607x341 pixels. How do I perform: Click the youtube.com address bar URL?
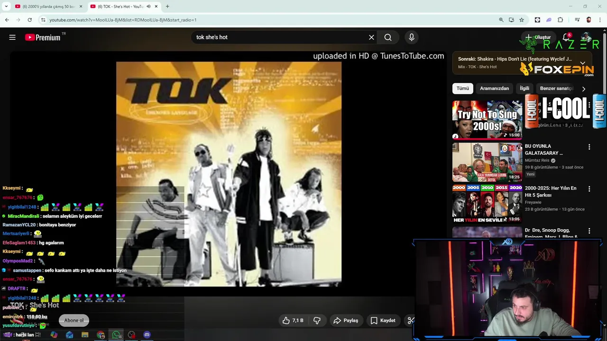click(123, 20)
